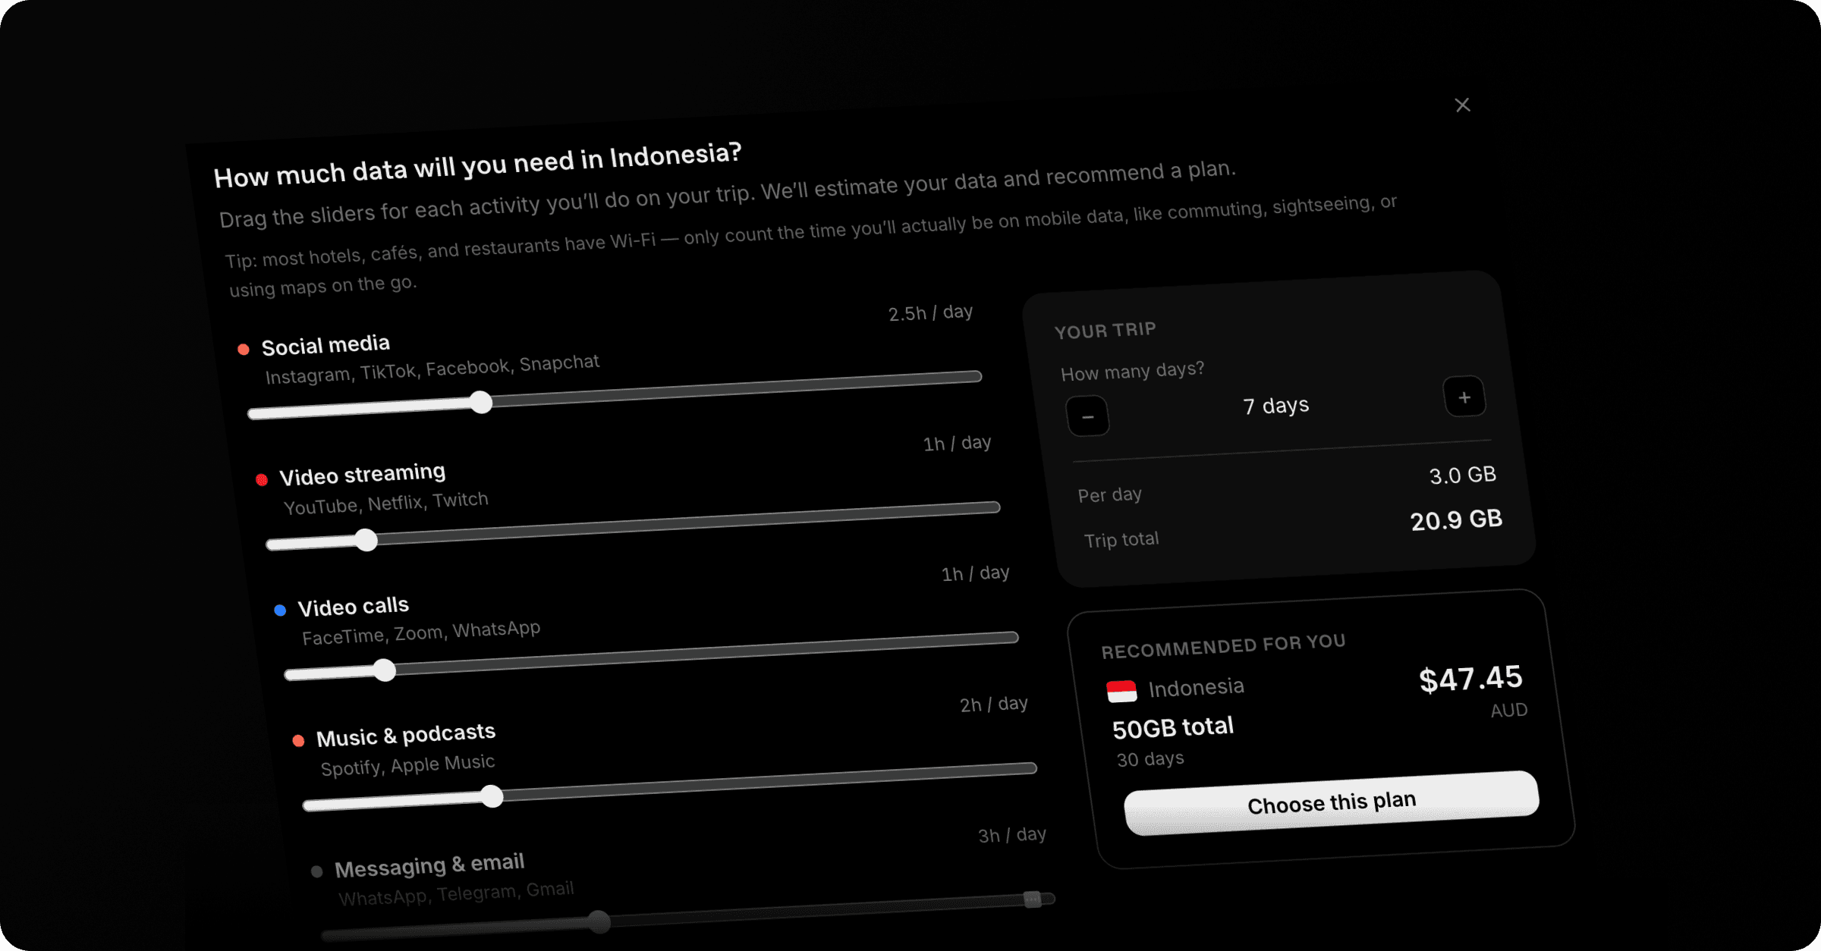This screenshot has height=951, width=1821.
Task: Click the Social media orange dot
Action: [x=244, y=350]
